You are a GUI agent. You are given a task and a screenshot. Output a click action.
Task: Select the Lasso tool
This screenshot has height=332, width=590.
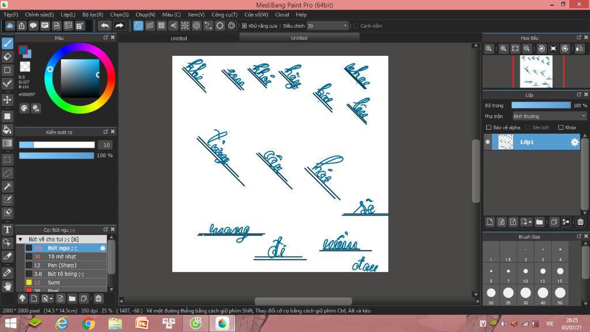point(7,173)
